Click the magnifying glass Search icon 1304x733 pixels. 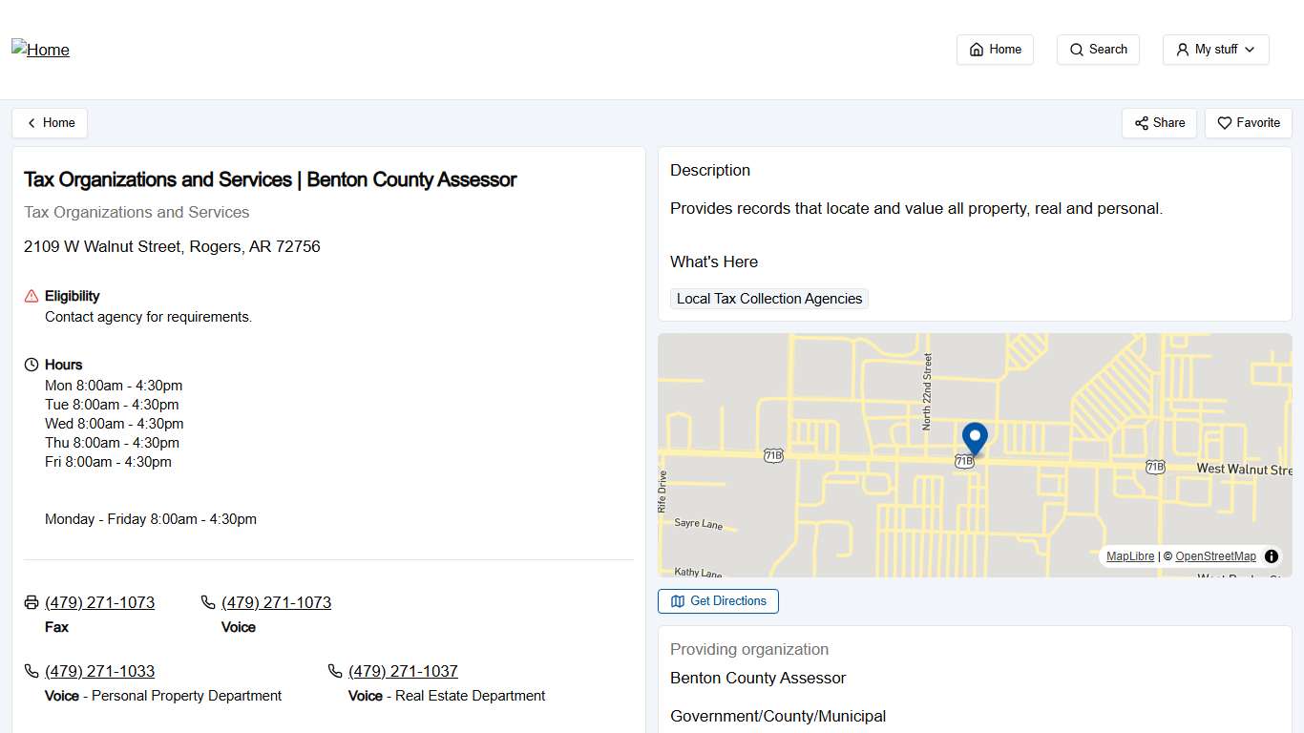point(1075,50)
